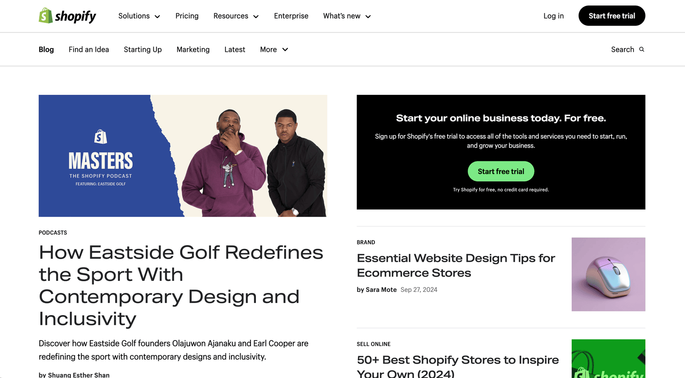Click the 'Start your online business today' heading
685x378 pixels.
click(501, 118)
